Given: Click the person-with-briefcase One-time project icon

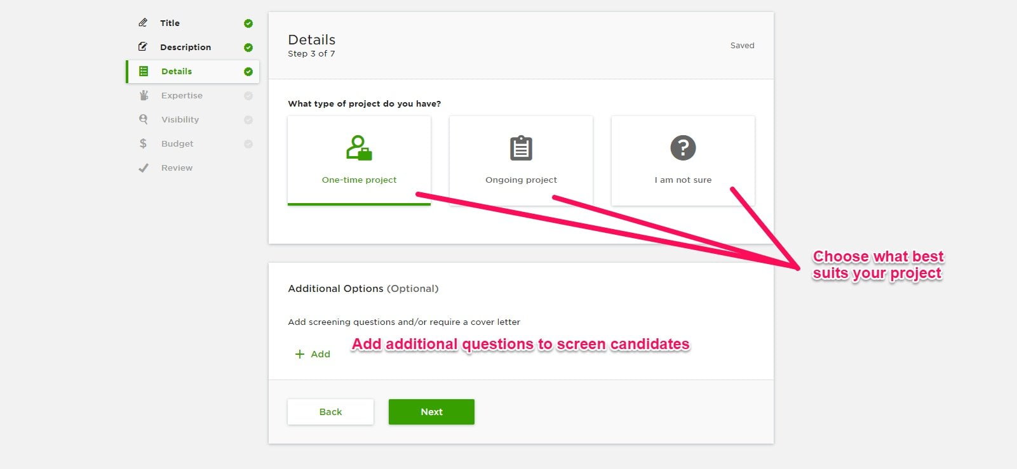Looking at the screenshot, I should [x=359, y=148].
